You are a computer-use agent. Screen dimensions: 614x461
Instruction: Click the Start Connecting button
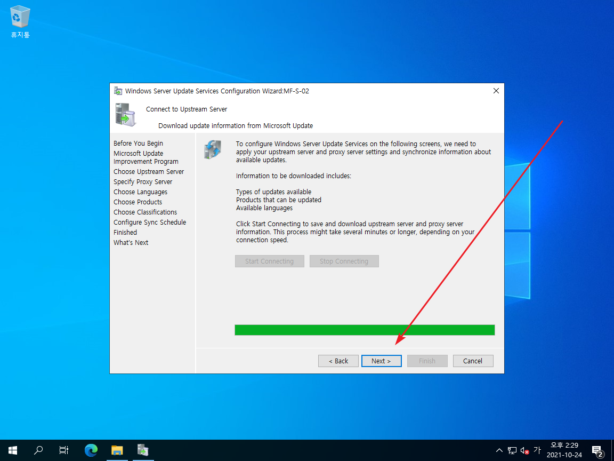coord(269,261)
